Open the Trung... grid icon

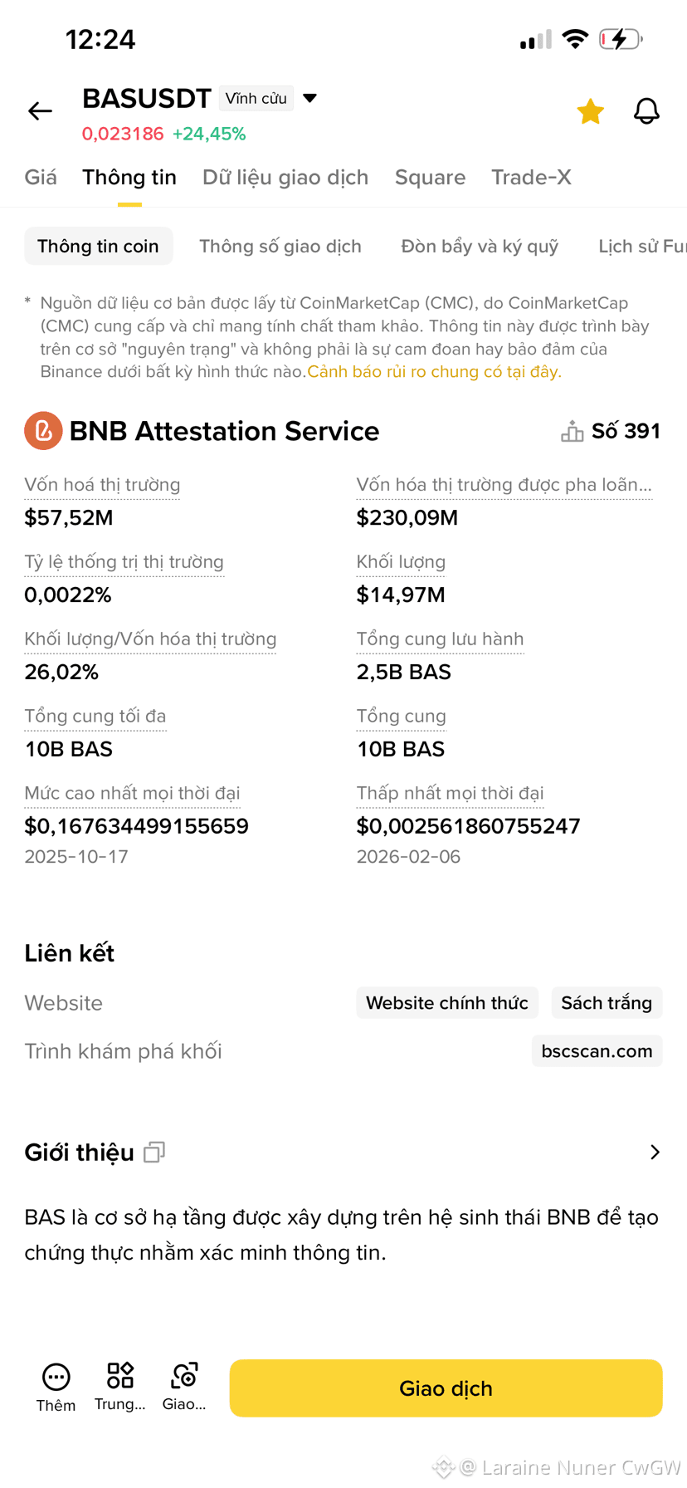(120, 1376)
